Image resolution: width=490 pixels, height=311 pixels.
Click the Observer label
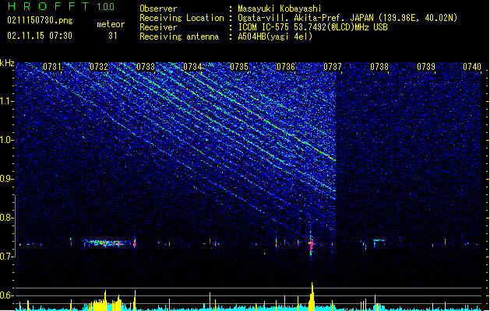click(158, 9)
